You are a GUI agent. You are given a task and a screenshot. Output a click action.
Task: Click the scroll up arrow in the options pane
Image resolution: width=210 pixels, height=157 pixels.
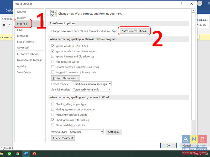193,10
